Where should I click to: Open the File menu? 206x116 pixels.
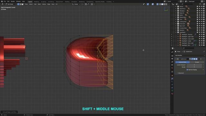point(5,1)
